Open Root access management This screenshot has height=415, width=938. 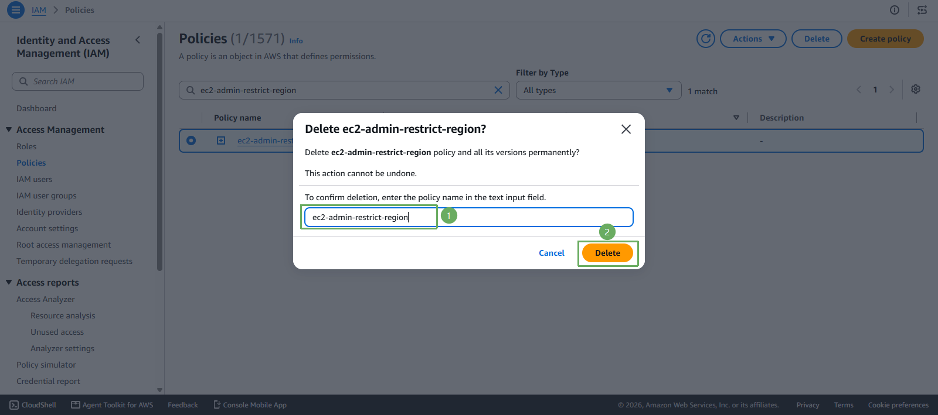pos(63,245)
